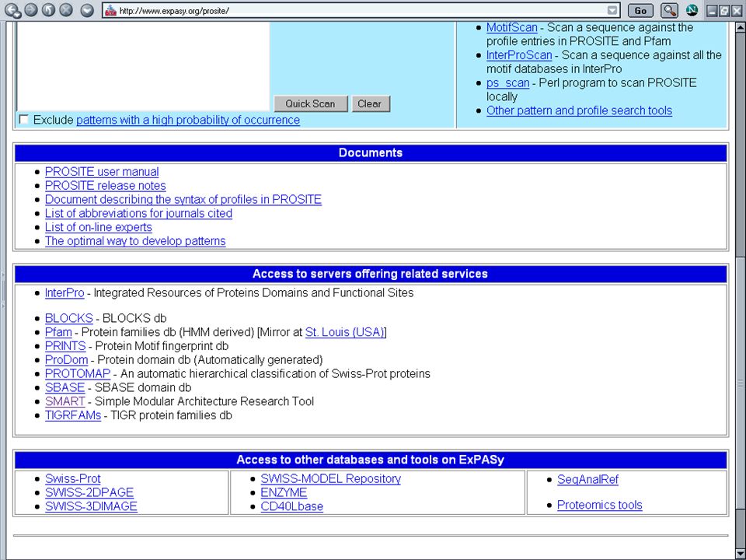746x560 pixels.
Task: Click the vertical scrollbar thumb
Action: [x=741, y=383]
